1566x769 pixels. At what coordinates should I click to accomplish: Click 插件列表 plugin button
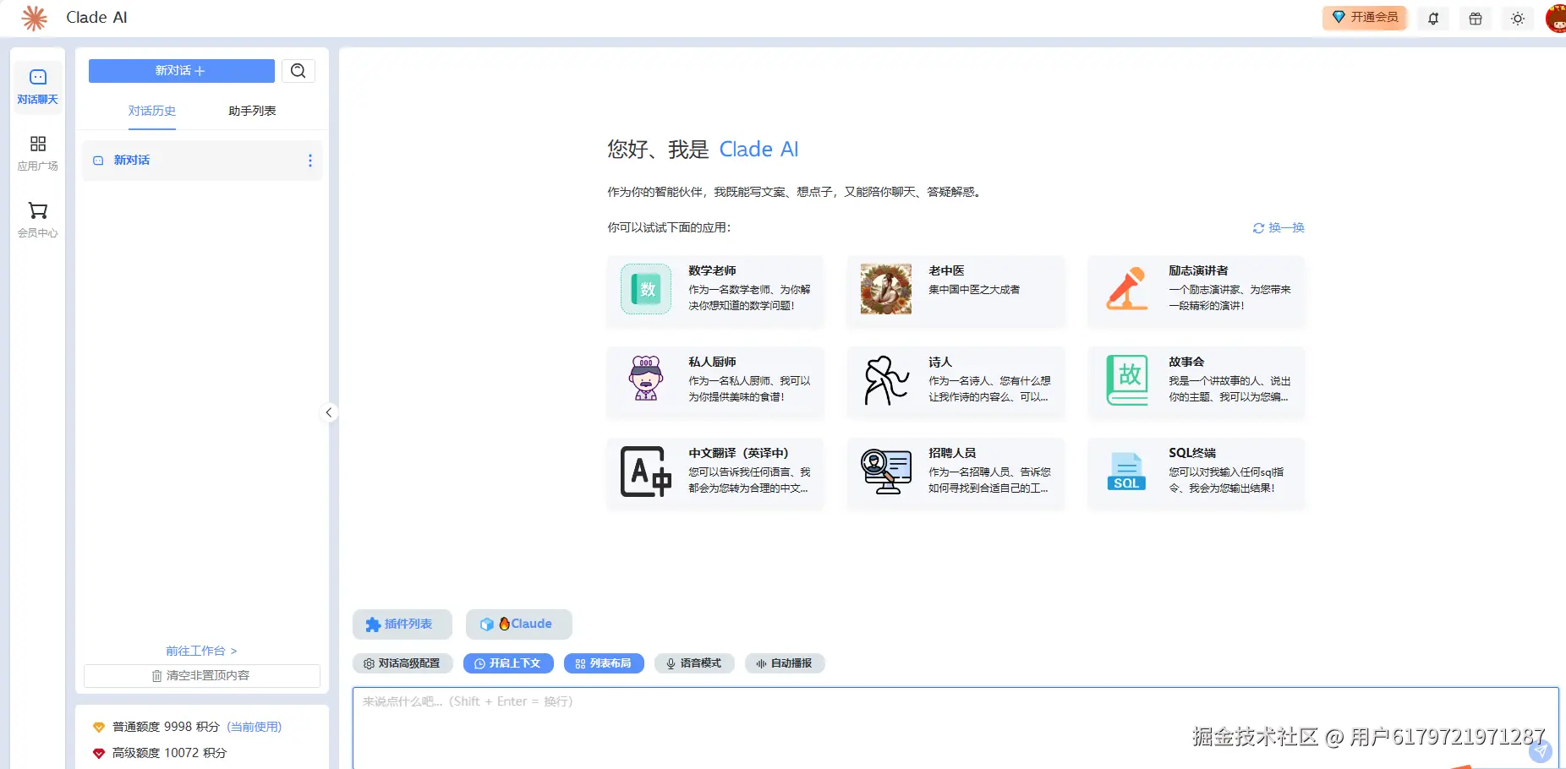[x=402, y=624]
